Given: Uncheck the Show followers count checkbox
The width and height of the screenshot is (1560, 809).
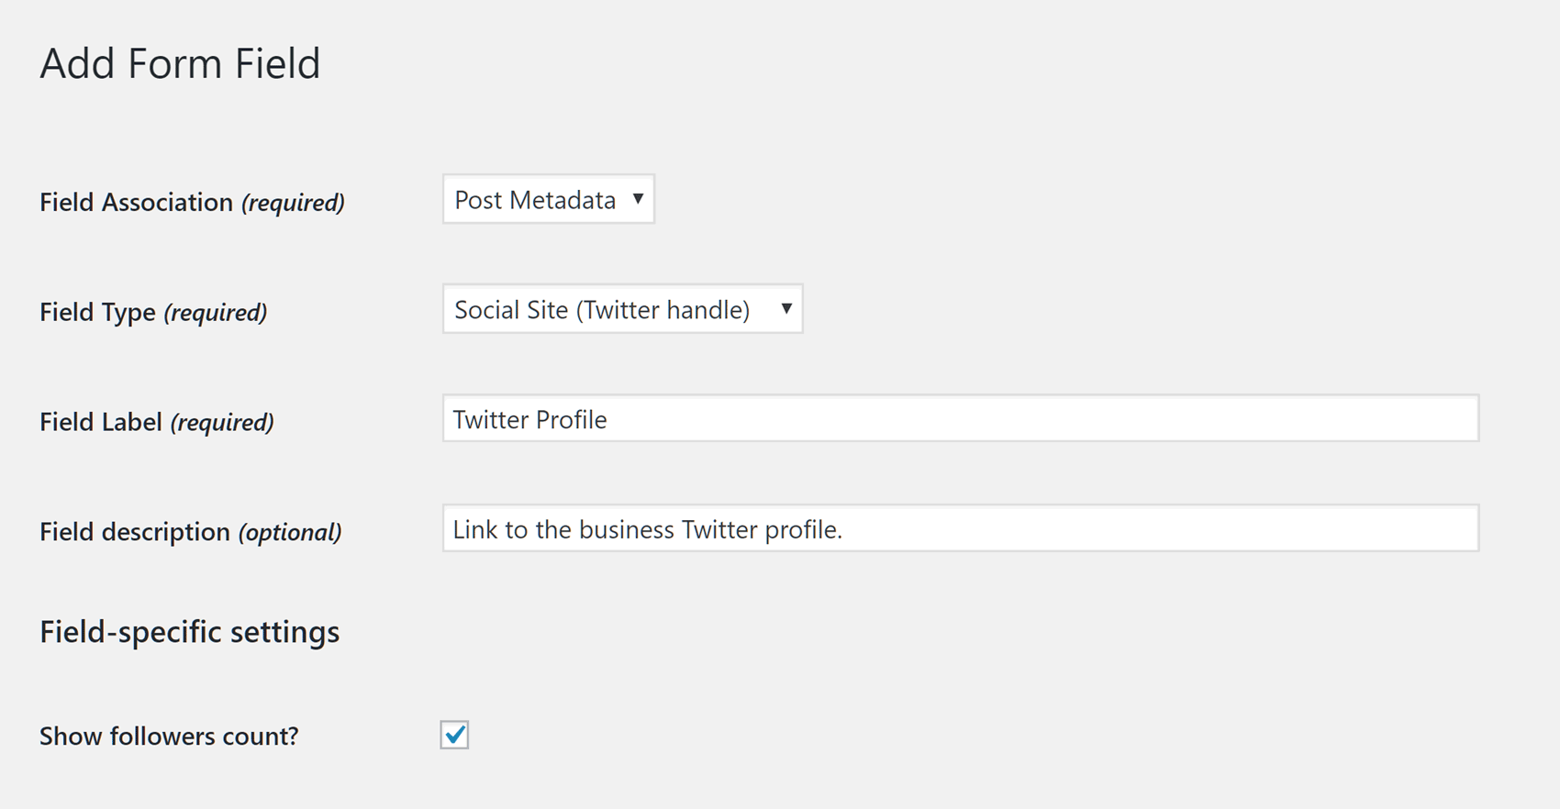Looking at the screenshot, I should (454, 735).
